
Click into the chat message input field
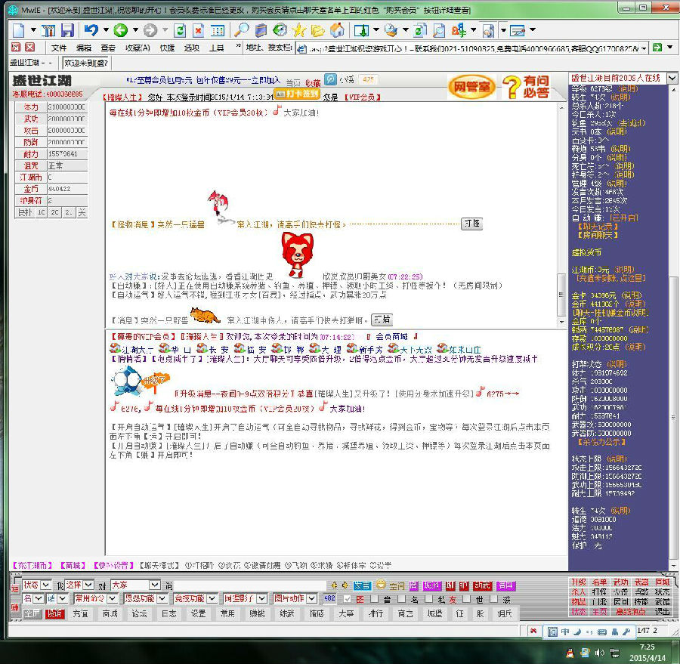pos(250,586)
